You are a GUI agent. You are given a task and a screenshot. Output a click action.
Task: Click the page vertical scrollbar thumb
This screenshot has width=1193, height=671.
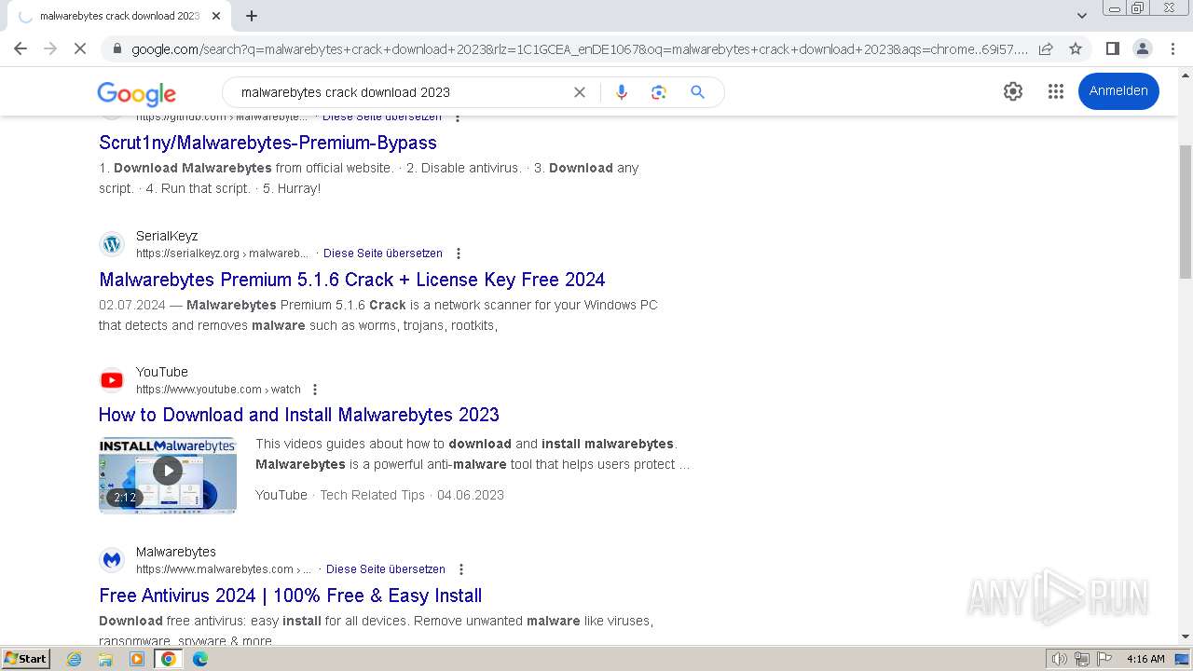point(1186,212)
